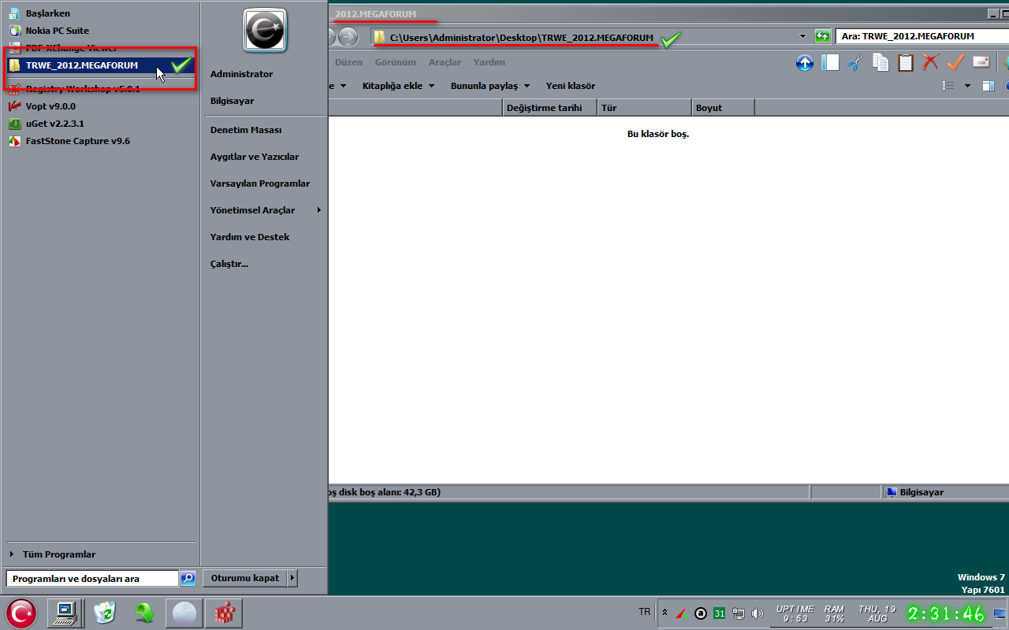Toggle the navigation pane layout icon
This screenshot has height=630, width=1009.
click(830, 63)
